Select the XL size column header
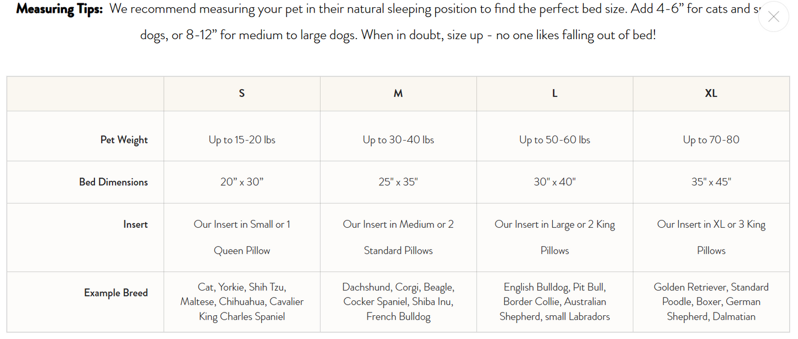Screen dimensions: 798x339 [711, 94]
